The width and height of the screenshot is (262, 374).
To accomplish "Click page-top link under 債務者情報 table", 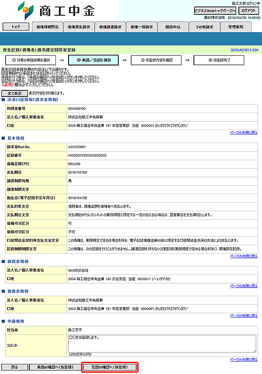I will coord(244,286).
